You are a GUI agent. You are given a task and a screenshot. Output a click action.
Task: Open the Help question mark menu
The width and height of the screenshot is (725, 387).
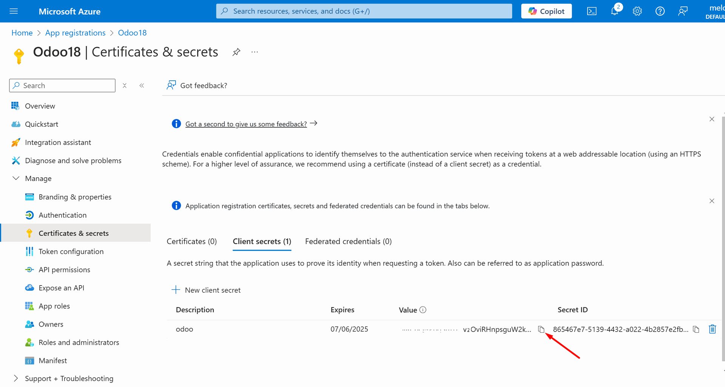coord(660,11)
